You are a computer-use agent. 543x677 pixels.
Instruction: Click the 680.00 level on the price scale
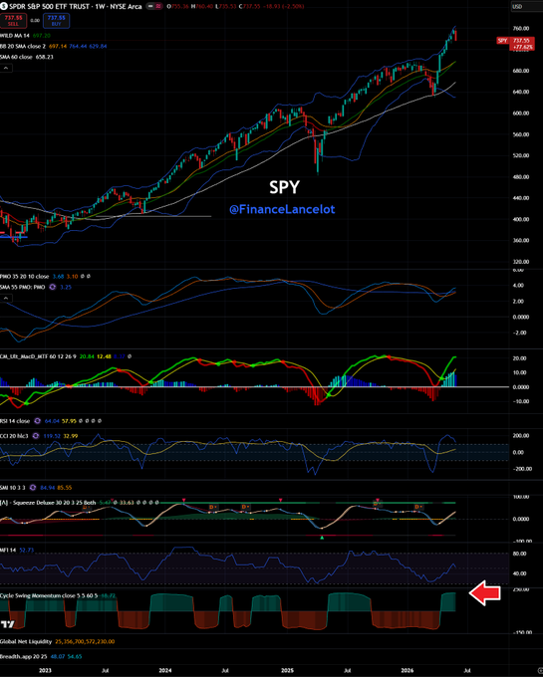521,71
